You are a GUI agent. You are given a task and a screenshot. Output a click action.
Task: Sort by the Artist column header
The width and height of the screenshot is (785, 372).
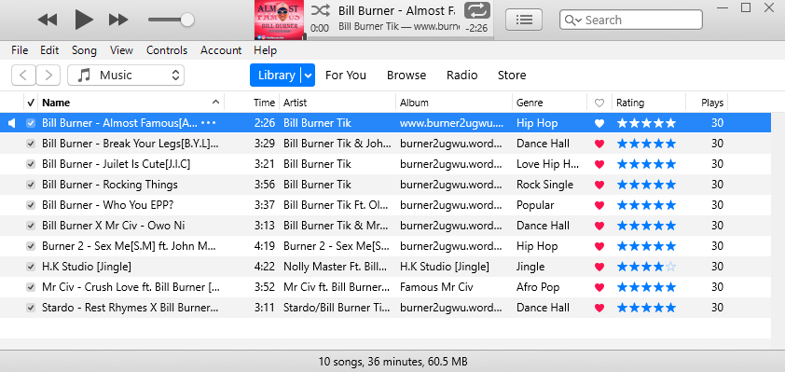point(337,103)
